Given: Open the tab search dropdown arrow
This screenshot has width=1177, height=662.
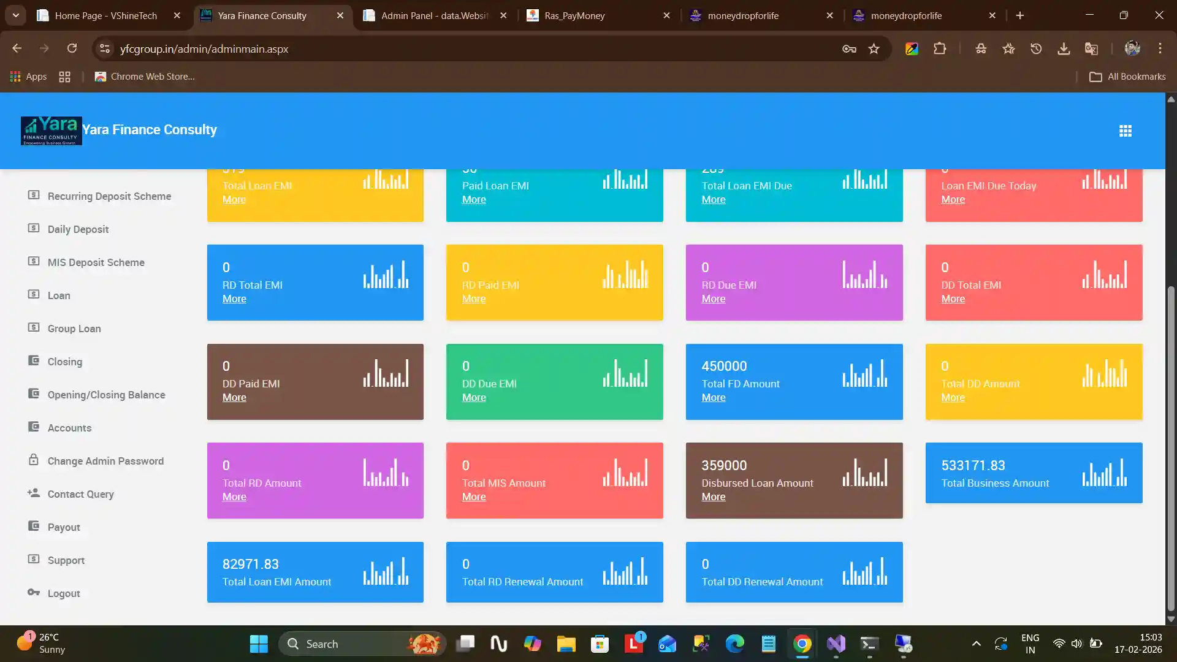Looking at the screenshot, I should [15, 15].
